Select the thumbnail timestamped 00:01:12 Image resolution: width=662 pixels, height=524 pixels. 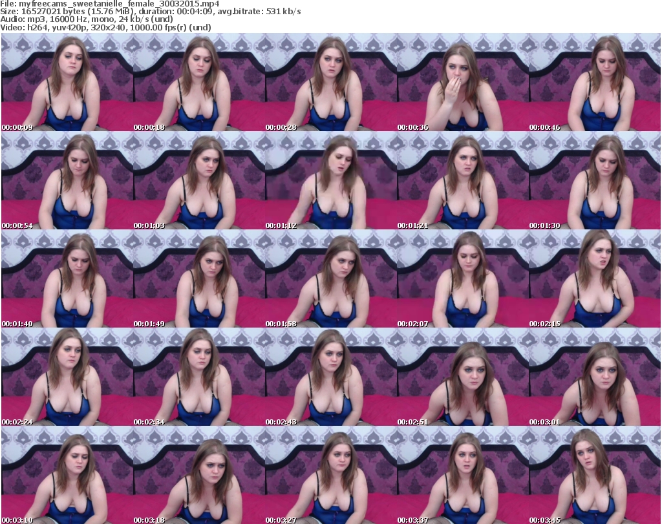point(331,180)
